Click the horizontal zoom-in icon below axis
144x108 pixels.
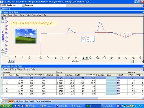click(x=10, y=61)
